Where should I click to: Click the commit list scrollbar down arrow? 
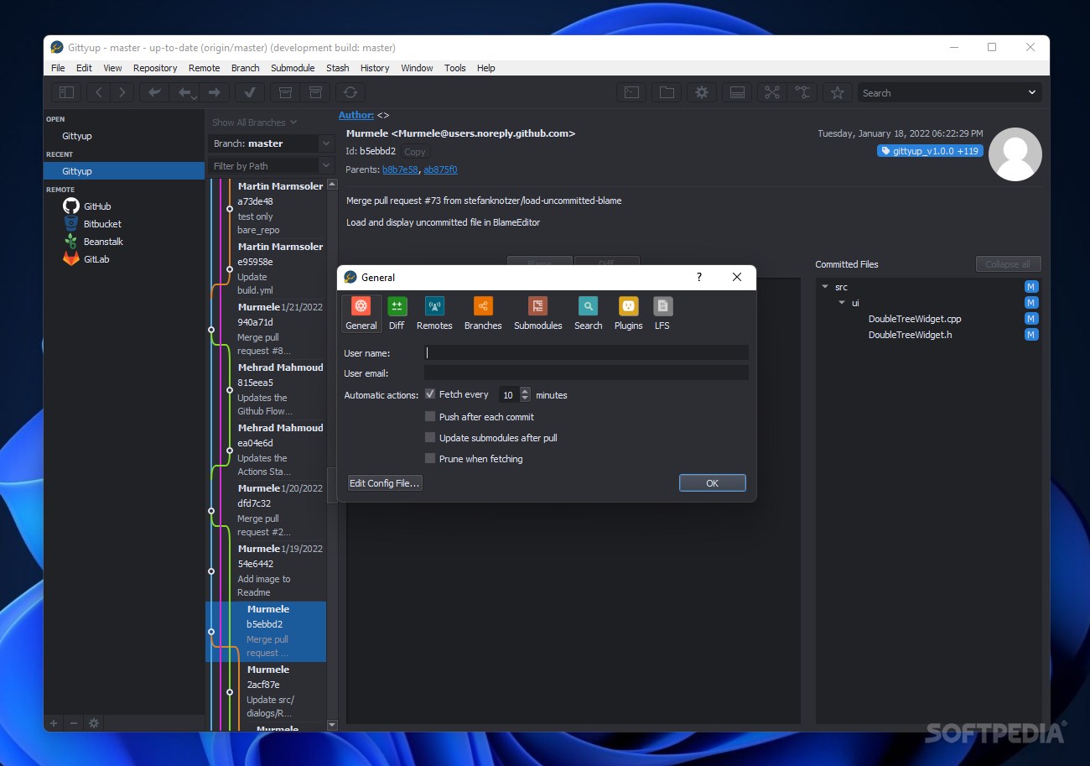pos(332,725)
